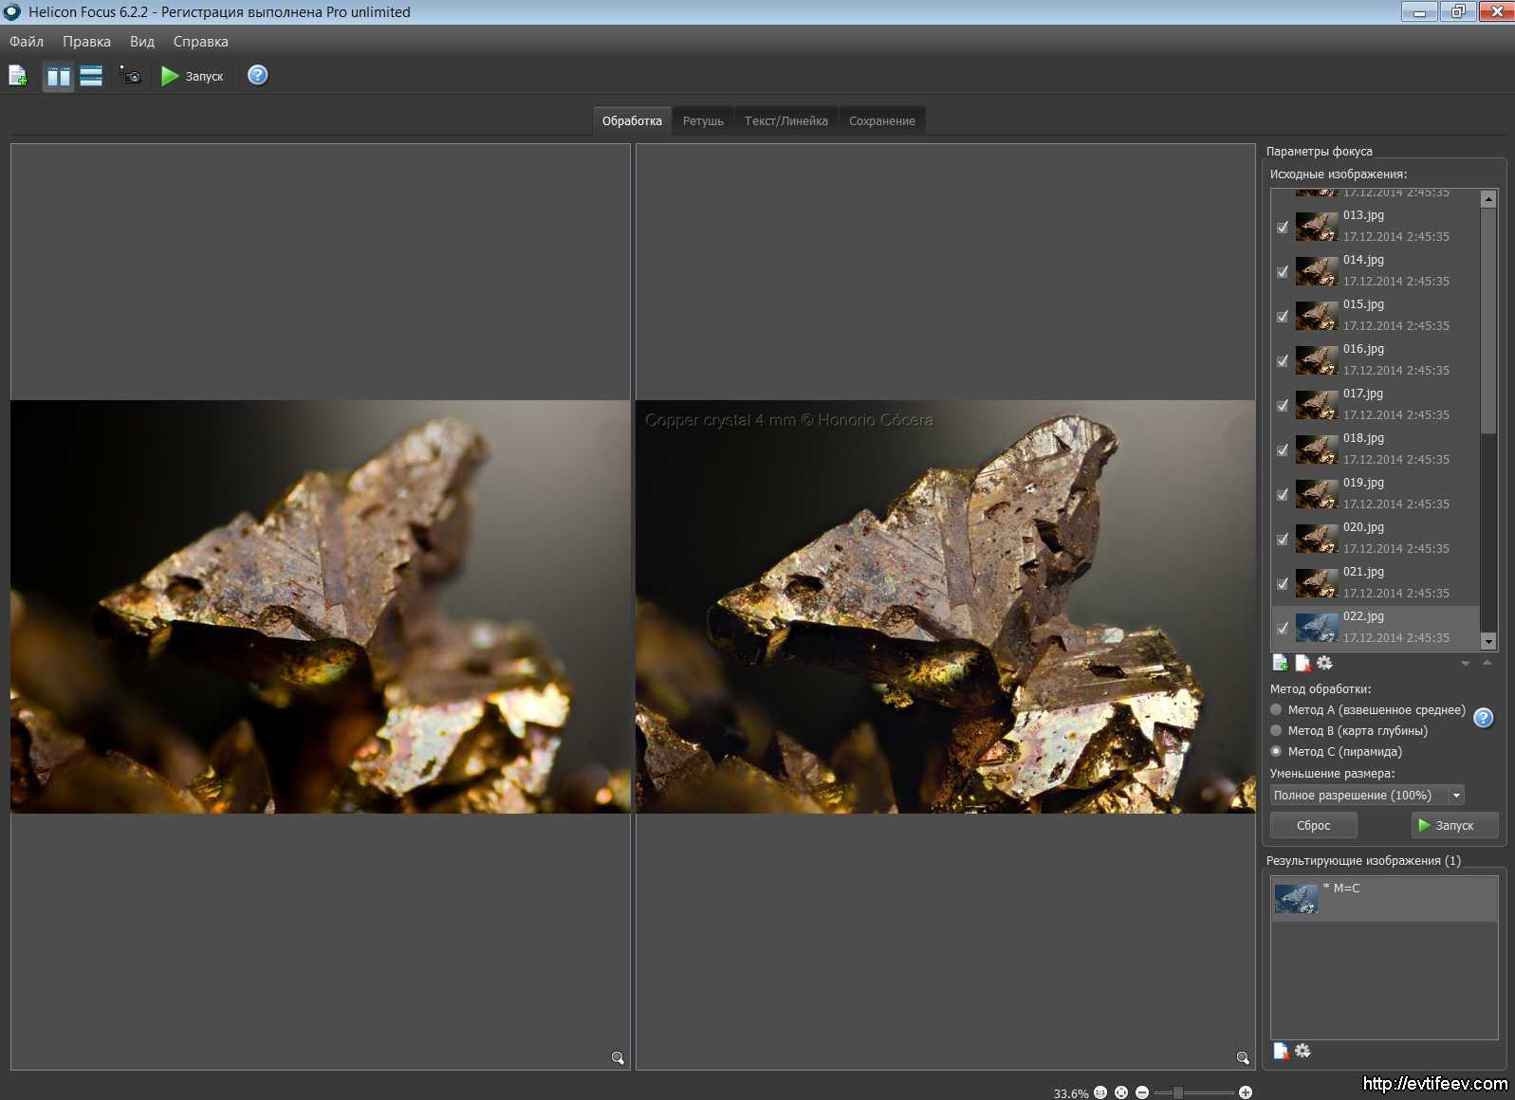Open source list settings gear icon
This screenshot has width=1515, height=1100.
tap(1324, 663)
